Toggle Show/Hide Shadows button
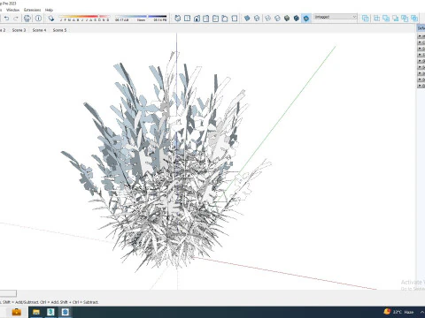This screenshot has width=425, height=318. click(51, 19)
